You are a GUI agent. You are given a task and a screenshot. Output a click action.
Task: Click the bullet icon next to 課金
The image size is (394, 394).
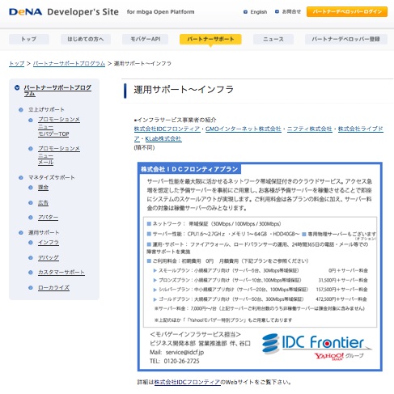[x=31, y=188]
